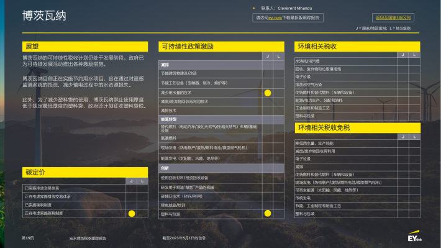The width and height of the screenshot is (441, 248).
Task: Select the 能源转型 section header row
Action: [221, 119]
